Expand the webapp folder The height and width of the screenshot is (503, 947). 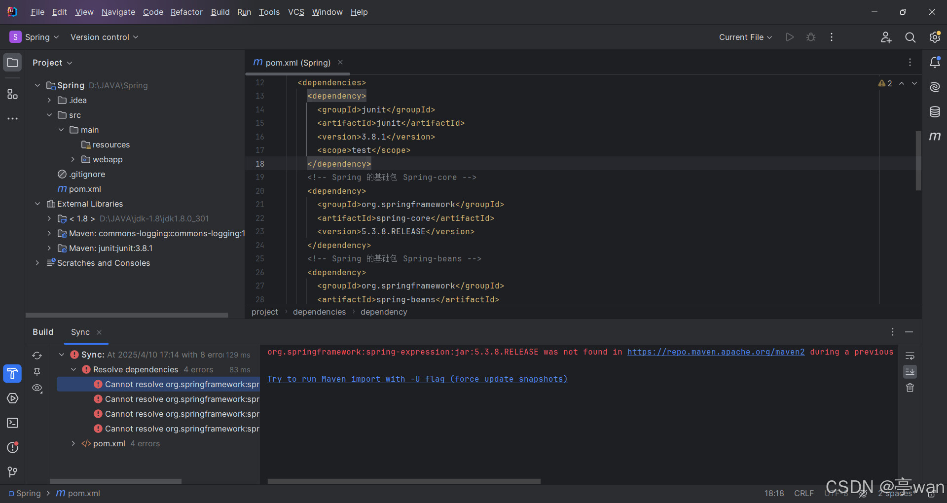click(x=73, y=159)
